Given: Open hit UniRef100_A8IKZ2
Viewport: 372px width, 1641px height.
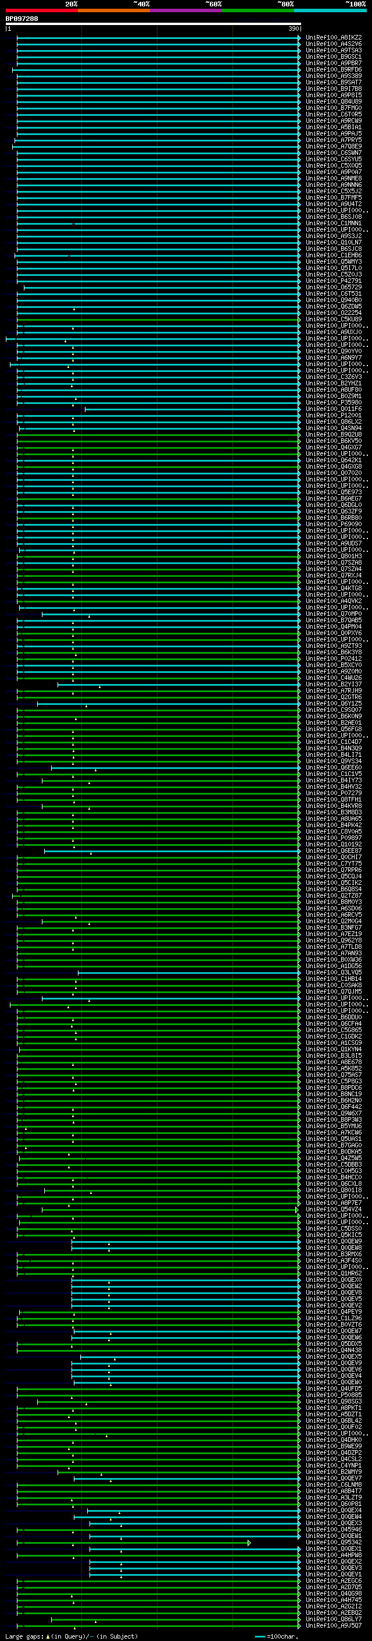Looking at the screenshot, I should (x=334, y=38).
